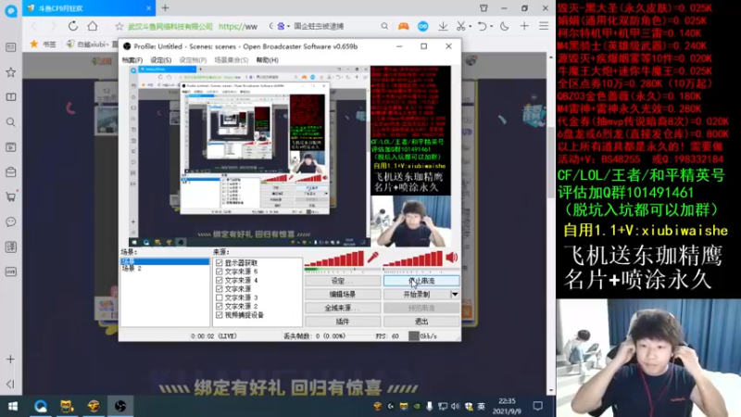Expand dropdown arrow beside 开始录制
Screen dimensions: 741x417
pos(455,295)
